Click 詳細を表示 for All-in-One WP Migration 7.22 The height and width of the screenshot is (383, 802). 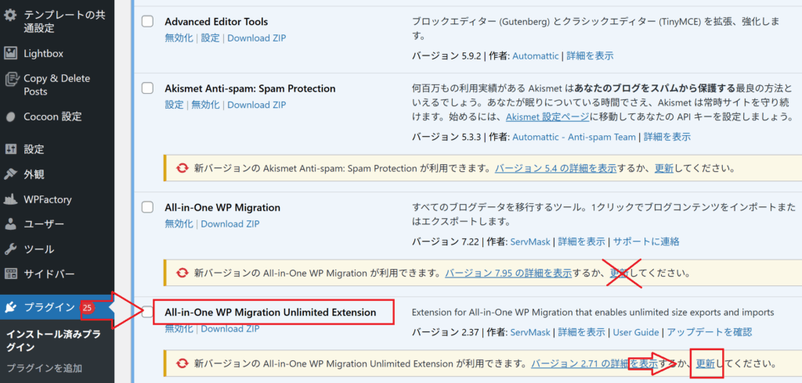click(x=582, y=242)
